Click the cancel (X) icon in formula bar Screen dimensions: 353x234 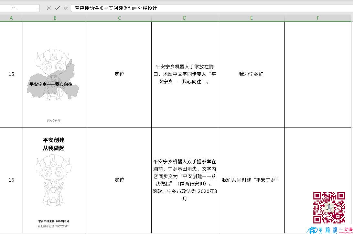point(48,8)
